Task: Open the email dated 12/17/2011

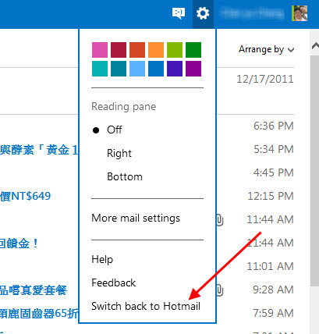Action: click(264, 79)
